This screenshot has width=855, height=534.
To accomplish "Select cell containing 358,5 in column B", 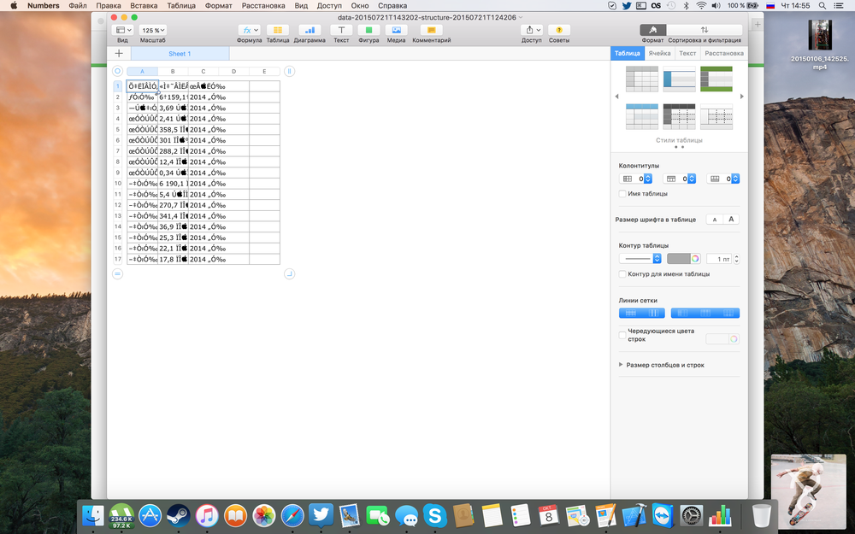I will [x=173, y=130].
